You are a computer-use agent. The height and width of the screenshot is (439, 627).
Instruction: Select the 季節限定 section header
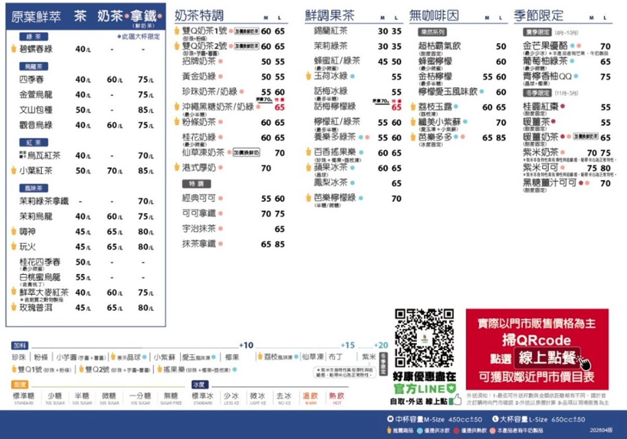pos(539,15)
